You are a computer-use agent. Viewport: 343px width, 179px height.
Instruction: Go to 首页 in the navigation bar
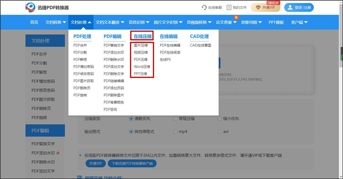click(34, 22)
